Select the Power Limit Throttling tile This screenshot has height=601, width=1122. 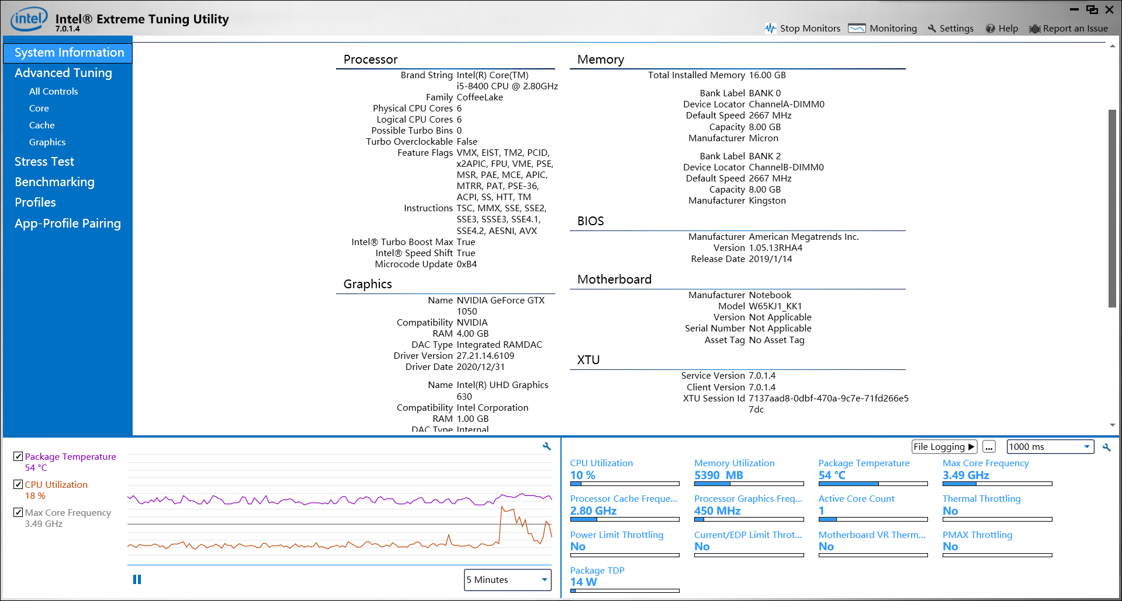[x=625, y=544]
